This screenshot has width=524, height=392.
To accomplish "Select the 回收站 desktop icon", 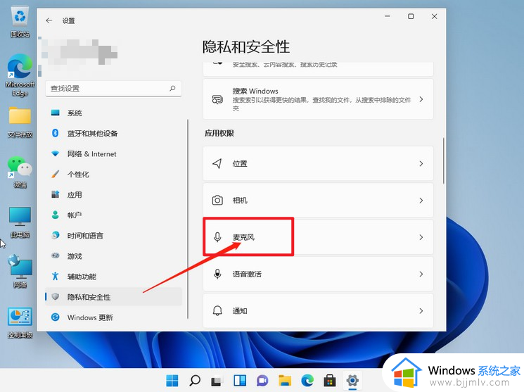I will click(x=20, y=23).
